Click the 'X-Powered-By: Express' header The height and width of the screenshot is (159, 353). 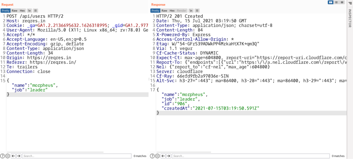click(x=183, y=35)
